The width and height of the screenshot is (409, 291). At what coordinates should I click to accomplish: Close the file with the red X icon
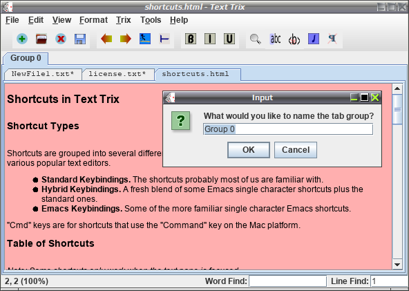click(61, 39)
